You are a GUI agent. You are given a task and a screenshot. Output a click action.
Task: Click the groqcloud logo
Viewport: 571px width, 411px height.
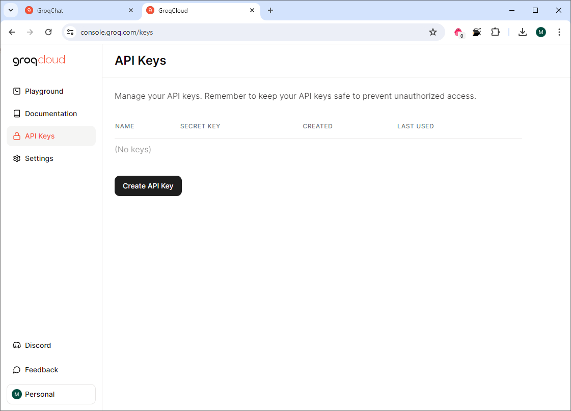click(39, 60)
